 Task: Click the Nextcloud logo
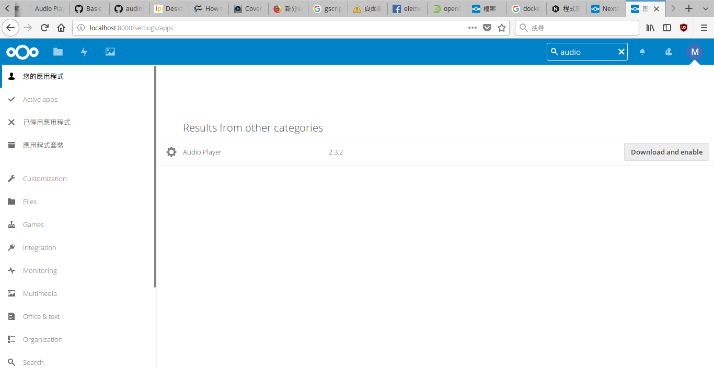pyautogui.click(x=22, y=52)
